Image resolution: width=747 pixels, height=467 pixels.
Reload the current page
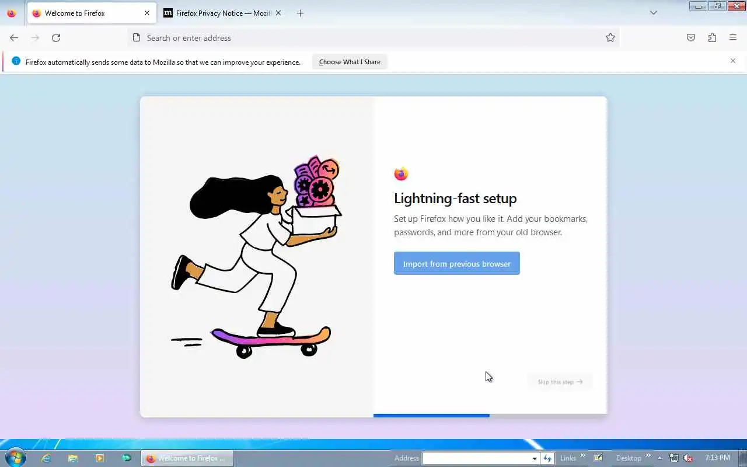point(56,38)
